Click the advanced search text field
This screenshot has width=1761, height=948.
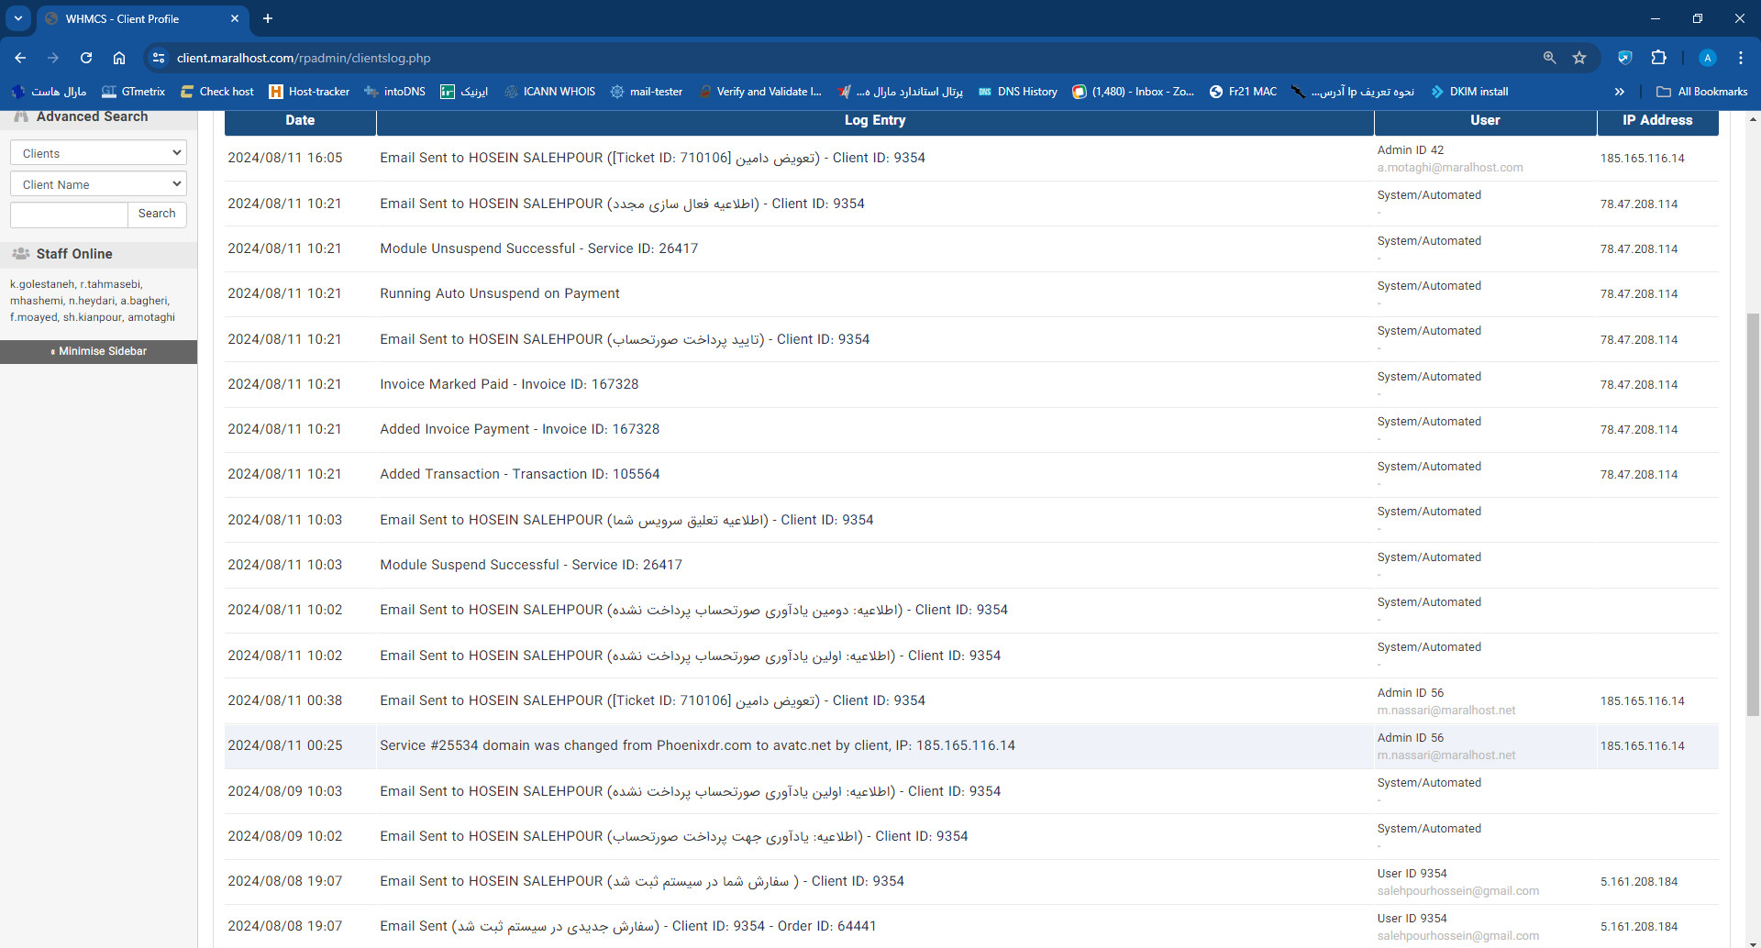pos(69,214)
